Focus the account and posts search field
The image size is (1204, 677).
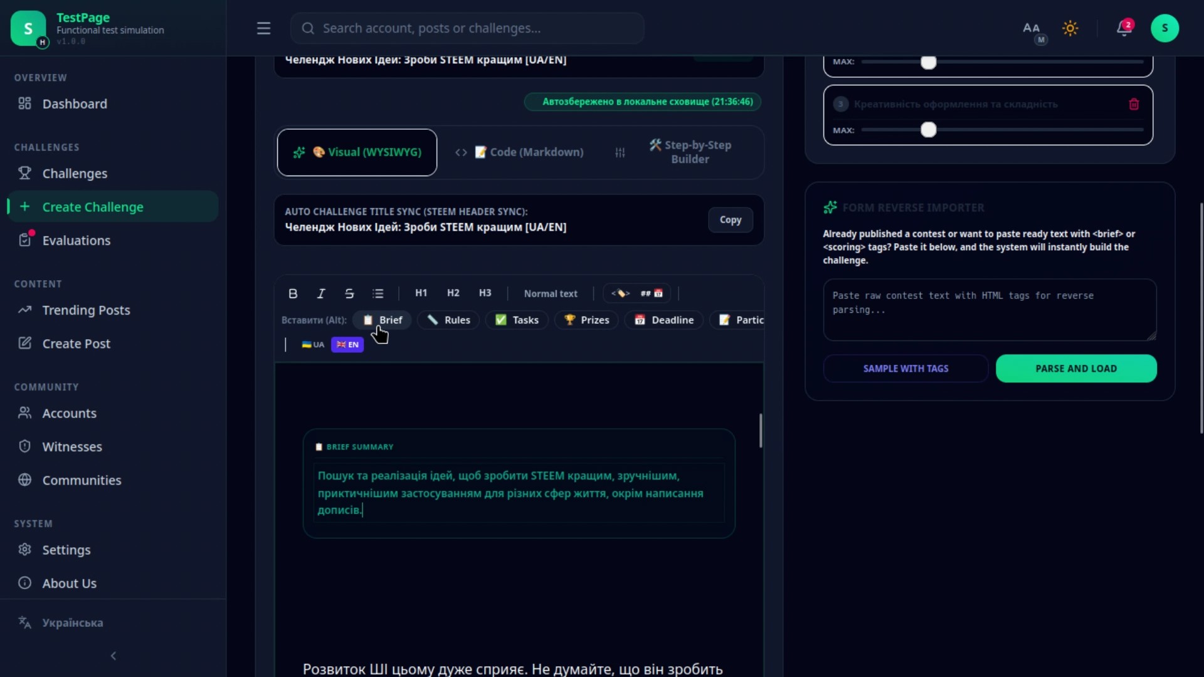[x=467, y=28]
